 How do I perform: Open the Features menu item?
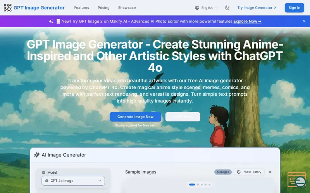82,8
